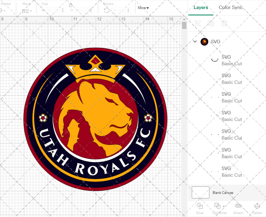Select the top SVG group thumbnail
The height and width of the screenshot is (217, 266).
[204, 42]
